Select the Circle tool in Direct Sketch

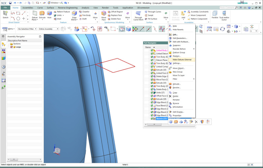[18, 18]
